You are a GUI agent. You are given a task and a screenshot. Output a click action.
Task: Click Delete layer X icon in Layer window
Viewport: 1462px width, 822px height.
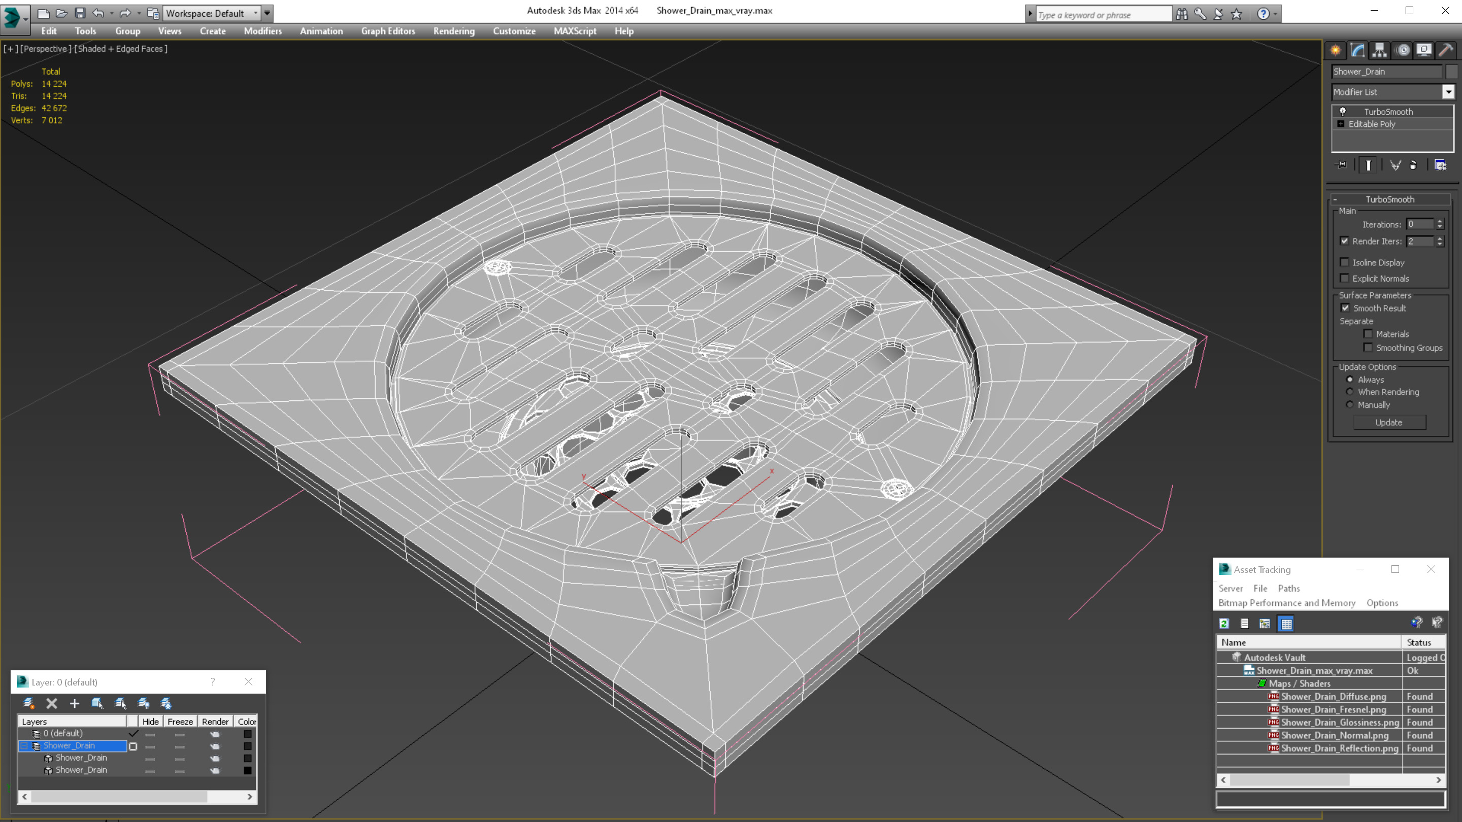(x=52, y=703)
